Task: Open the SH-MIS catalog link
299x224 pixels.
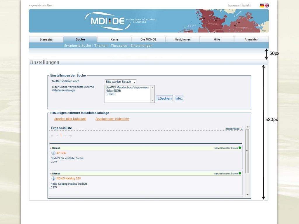Action: 61,153
